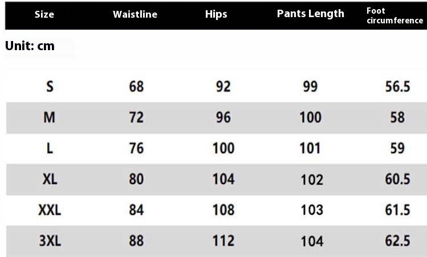Click the XL size label
The height and width of the screenshot is (257, 427).
coord(50,179)
